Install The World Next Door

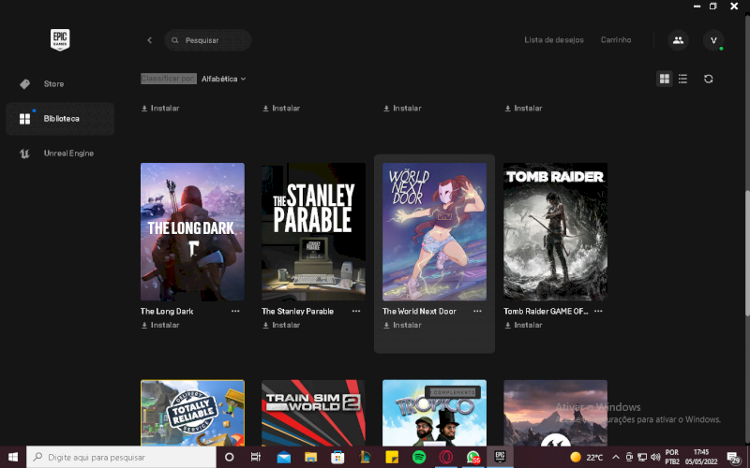coord(402,325)
